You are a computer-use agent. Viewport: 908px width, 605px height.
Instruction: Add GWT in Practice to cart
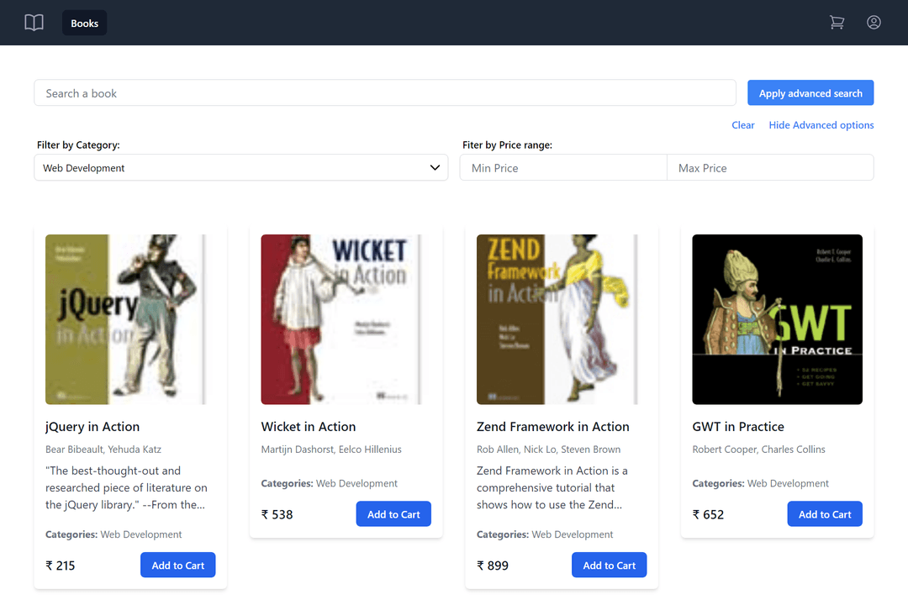(824, 514)
